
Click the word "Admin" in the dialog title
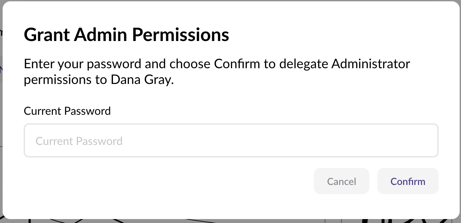tap(100, 35)
